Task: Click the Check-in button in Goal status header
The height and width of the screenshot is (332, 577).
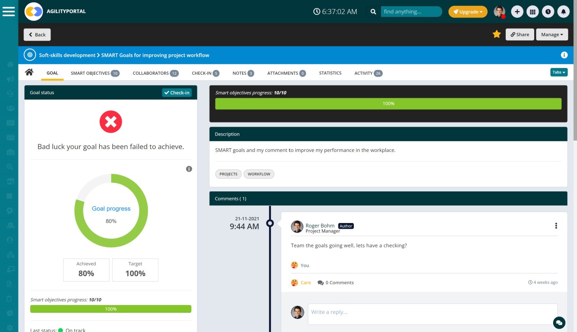Action: [x=177, y=92]
